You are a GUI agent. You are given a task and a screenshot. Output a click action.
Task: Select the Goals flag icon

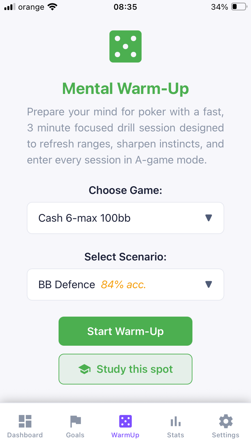coord(75,421)
